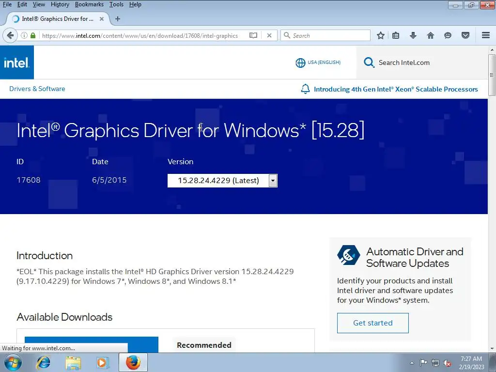This screenshot has width=496, height=372.
Task: Click the USA (ENGLISH) language link
Action: pos(324,62)
